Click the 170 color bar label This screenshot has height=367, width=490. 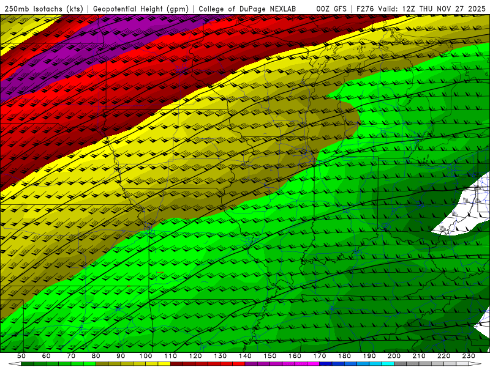[320, 356]
